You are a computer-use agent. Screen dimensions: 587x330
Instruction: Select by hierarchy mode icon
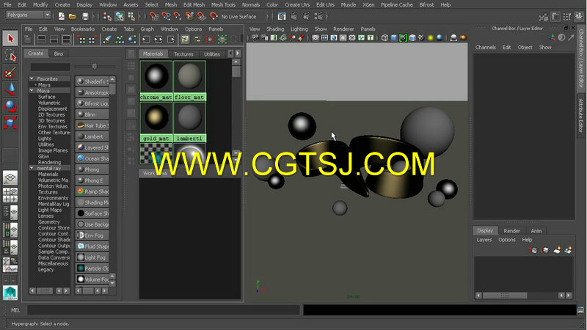click(107, 16)
